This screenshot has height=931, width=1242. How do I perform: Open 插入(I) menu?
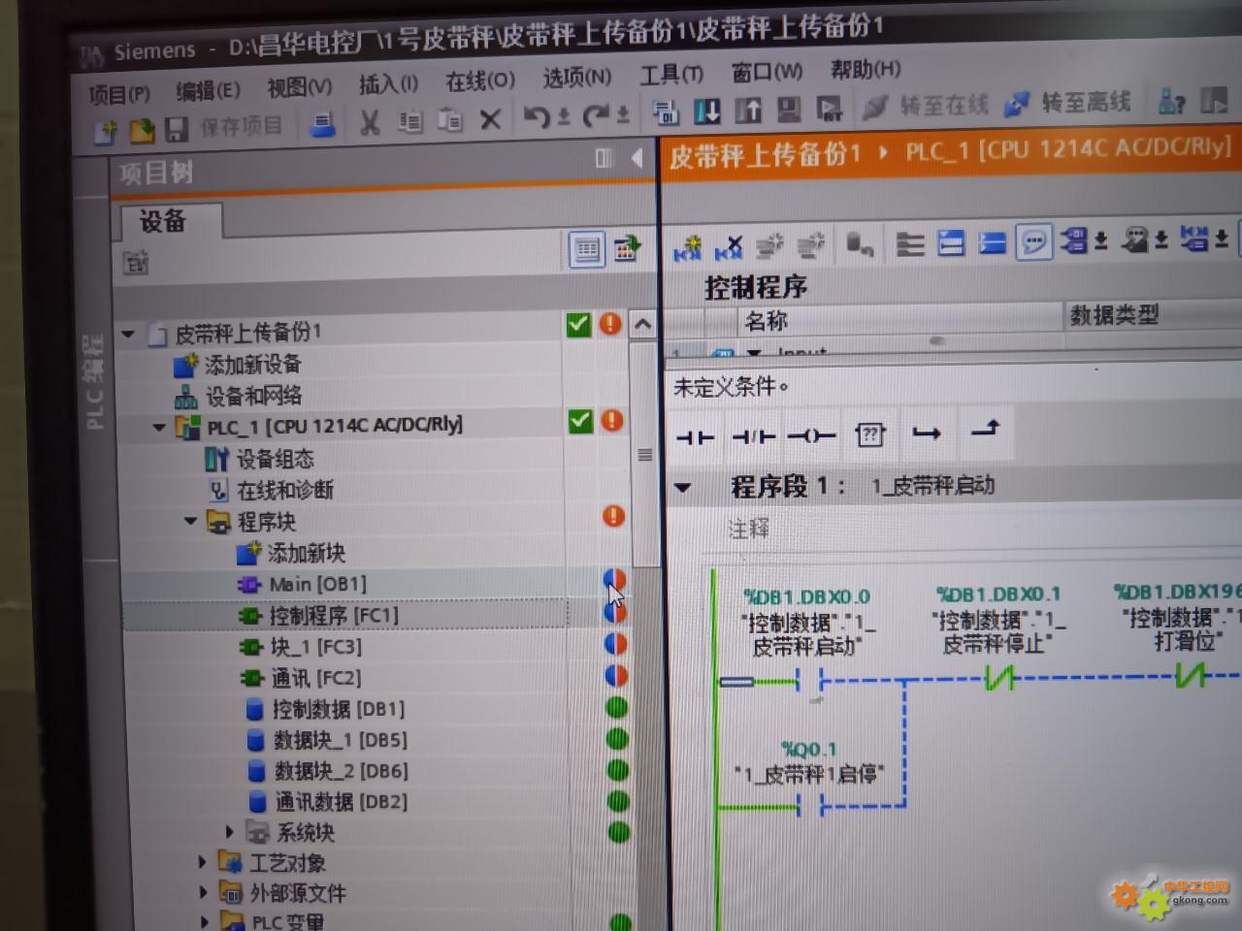point(388,84)
